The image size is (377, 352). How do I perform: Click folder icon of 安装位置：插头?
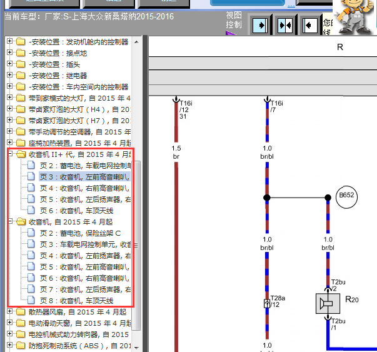click(21, 64)
